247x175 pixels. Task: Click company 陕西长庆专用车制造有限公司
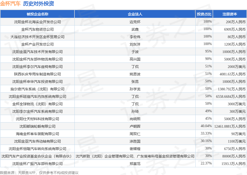[x=37, y=74]
